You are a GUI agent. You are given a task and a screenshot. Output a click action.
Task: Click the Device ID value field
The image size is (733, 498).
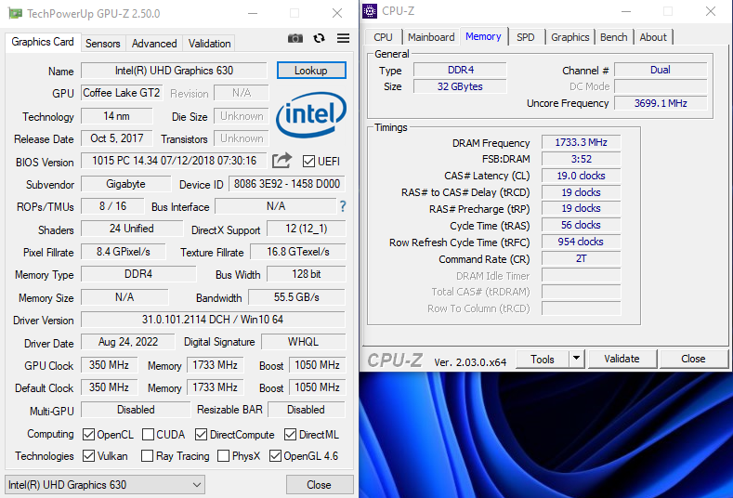(287, 184)
